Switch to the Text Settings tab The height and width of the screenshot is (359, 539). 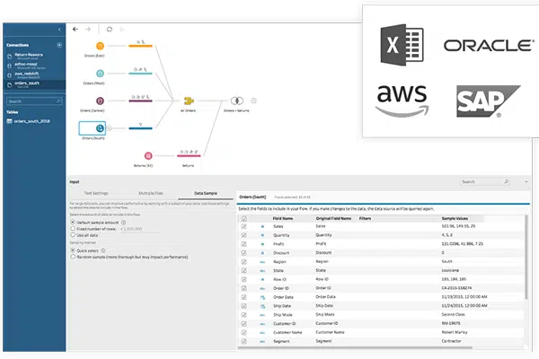pos(96,193)
